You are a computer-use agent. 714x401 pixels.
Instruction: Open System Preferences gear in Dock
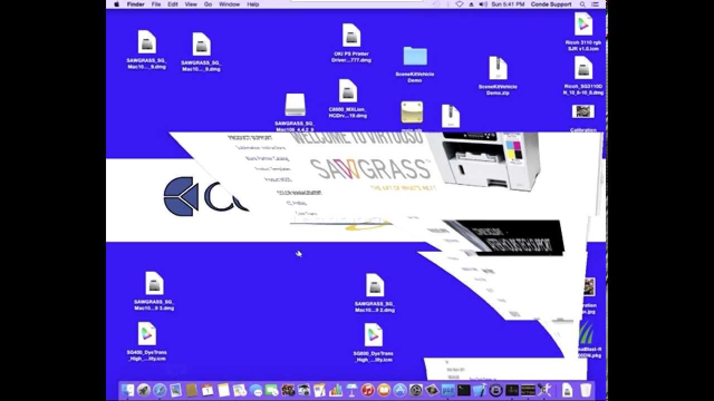pyautogui.click(x=416, y=390)
